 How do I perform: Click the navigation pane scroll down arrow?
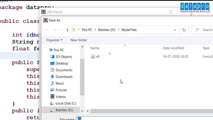[82, 111]
